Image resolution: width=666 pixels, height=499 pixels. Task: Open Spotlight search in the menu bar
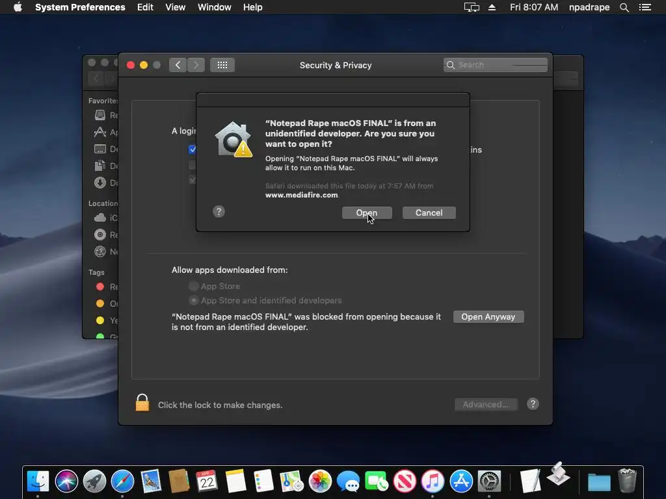624,7
